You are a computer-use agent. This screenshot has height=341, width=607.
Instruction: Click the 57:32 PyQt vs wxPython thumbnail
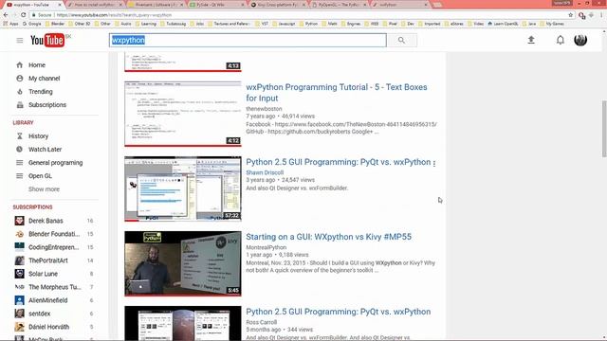(x=183, y=188)
